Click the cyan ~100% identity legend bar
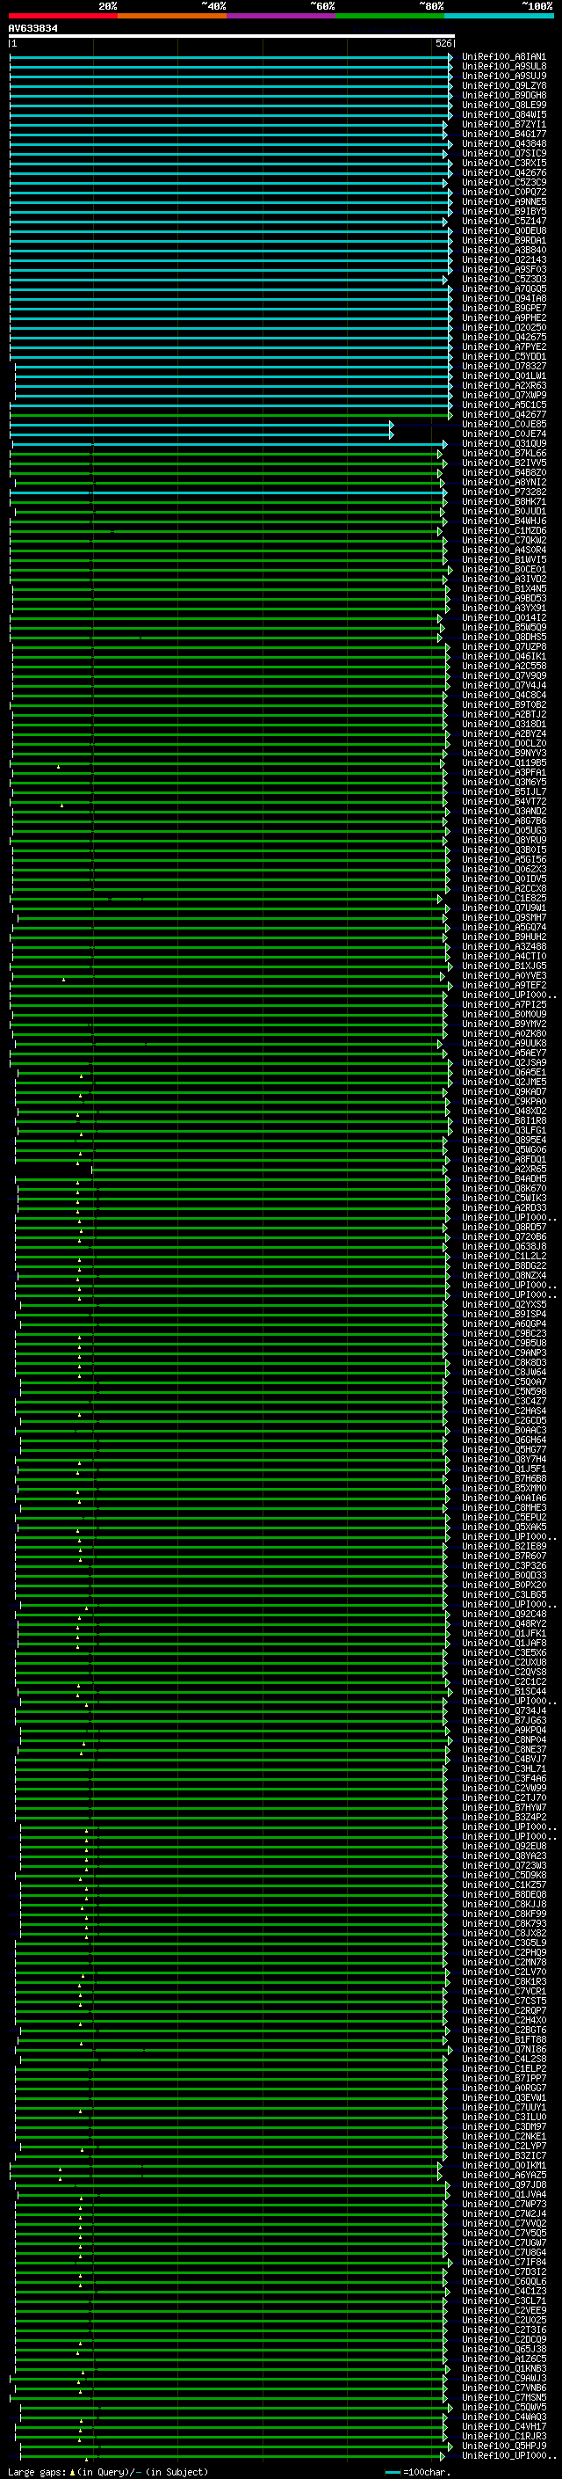The image size is (562, 2479). [499, 16]
